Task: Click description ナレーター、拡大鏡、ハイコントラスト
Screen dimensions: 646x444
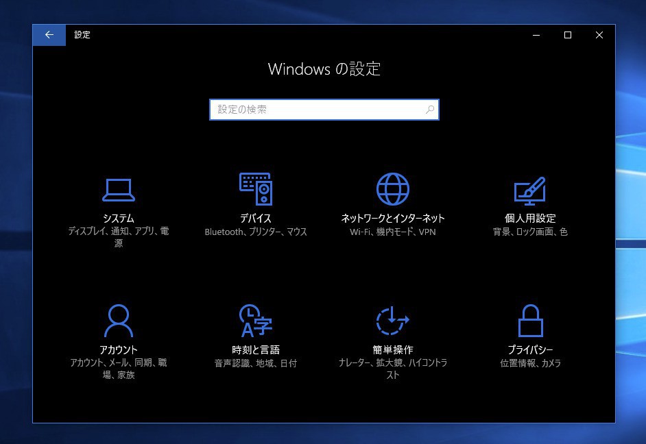Action: click(x=393, y=369)
